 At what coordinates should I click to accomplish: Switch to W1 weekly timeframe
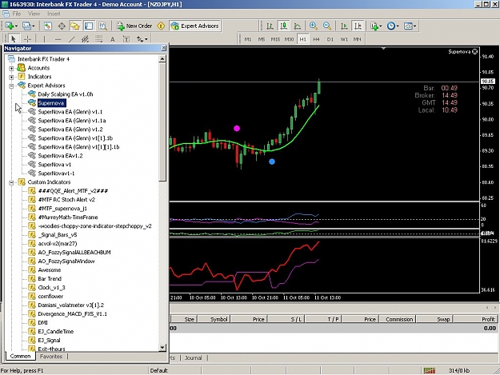coord(344,39)
